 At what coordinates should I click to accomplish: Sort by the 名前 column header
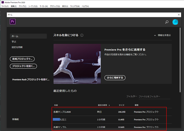pyautogui.click(x=56, y=105)
